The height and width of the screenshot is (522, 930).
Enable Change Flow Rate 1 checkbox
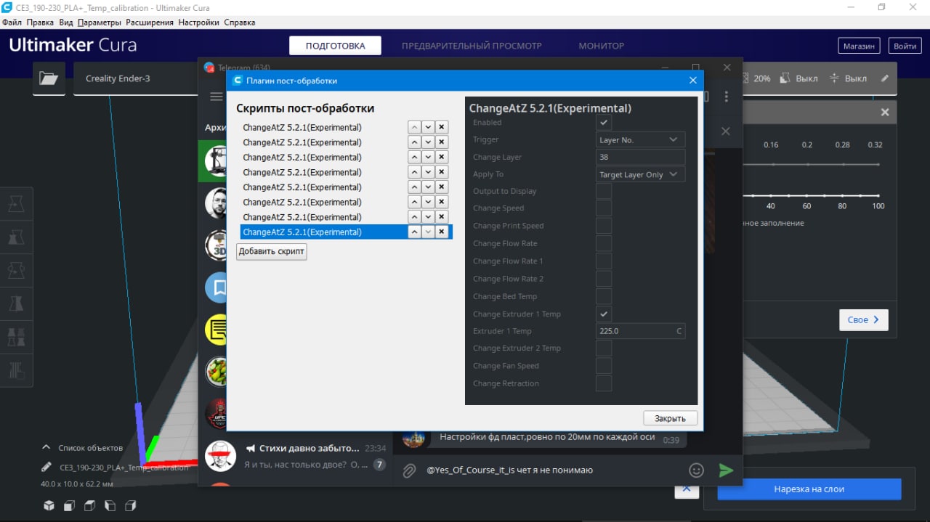[x=604, y=261]
